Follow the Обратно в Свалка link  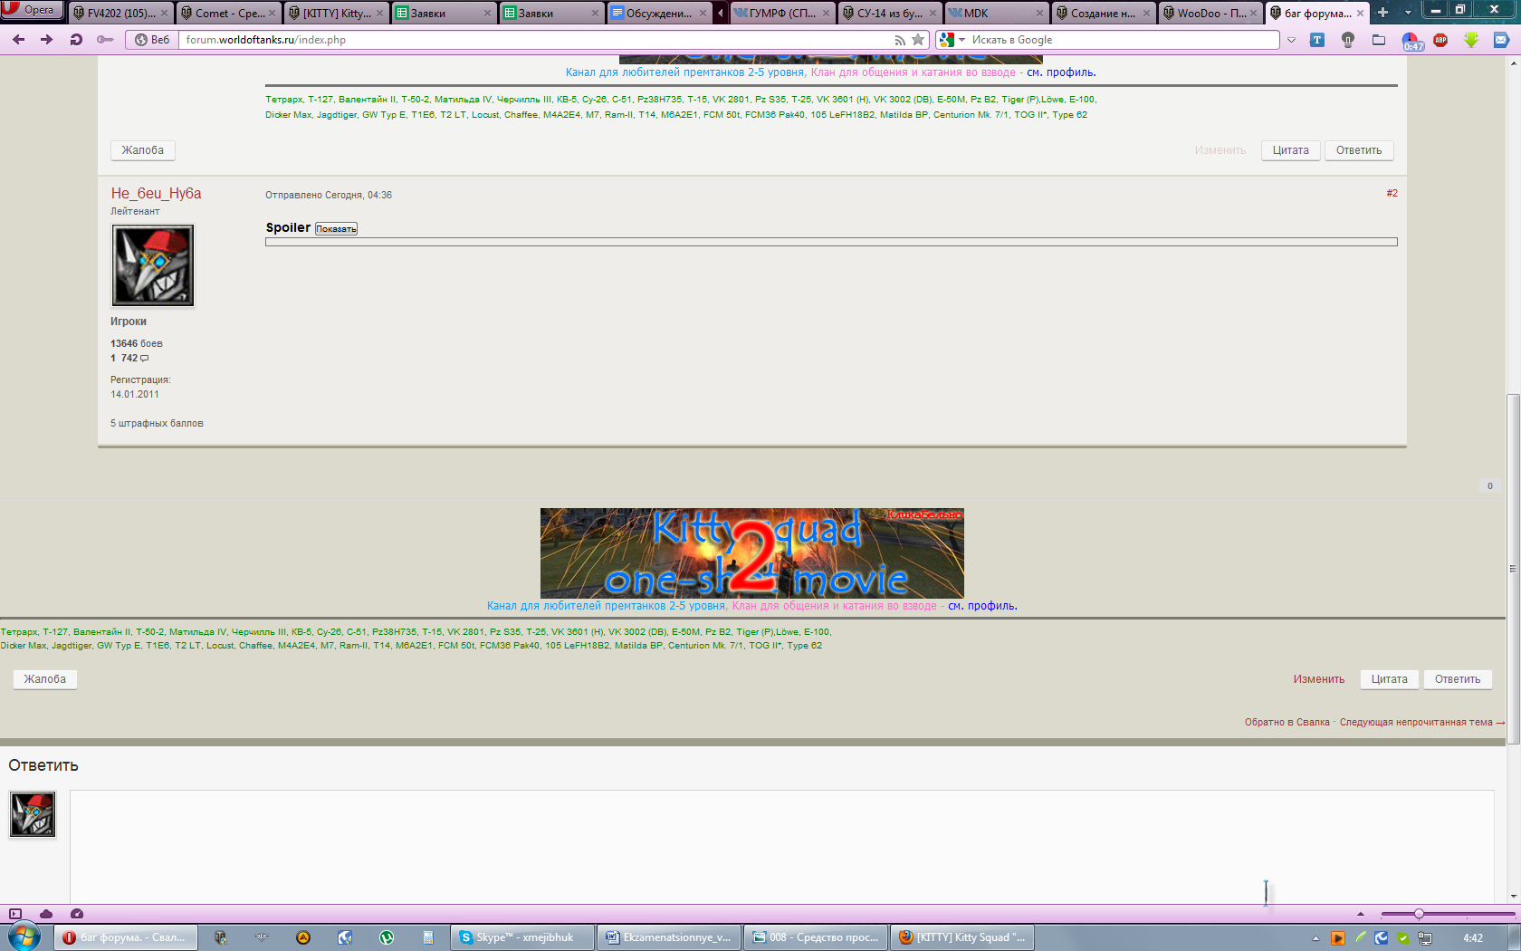point(1287,722)
